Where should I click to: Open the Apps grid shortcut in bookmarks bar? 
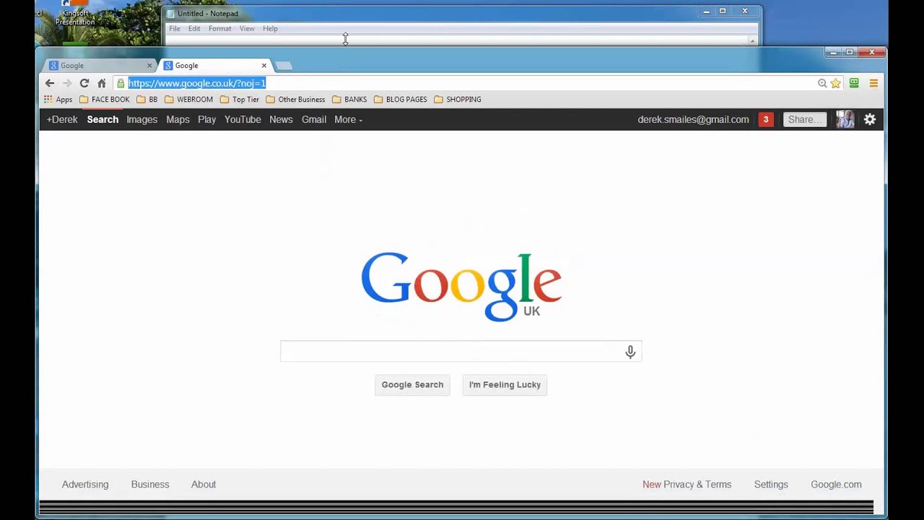(x=58, y=100)
